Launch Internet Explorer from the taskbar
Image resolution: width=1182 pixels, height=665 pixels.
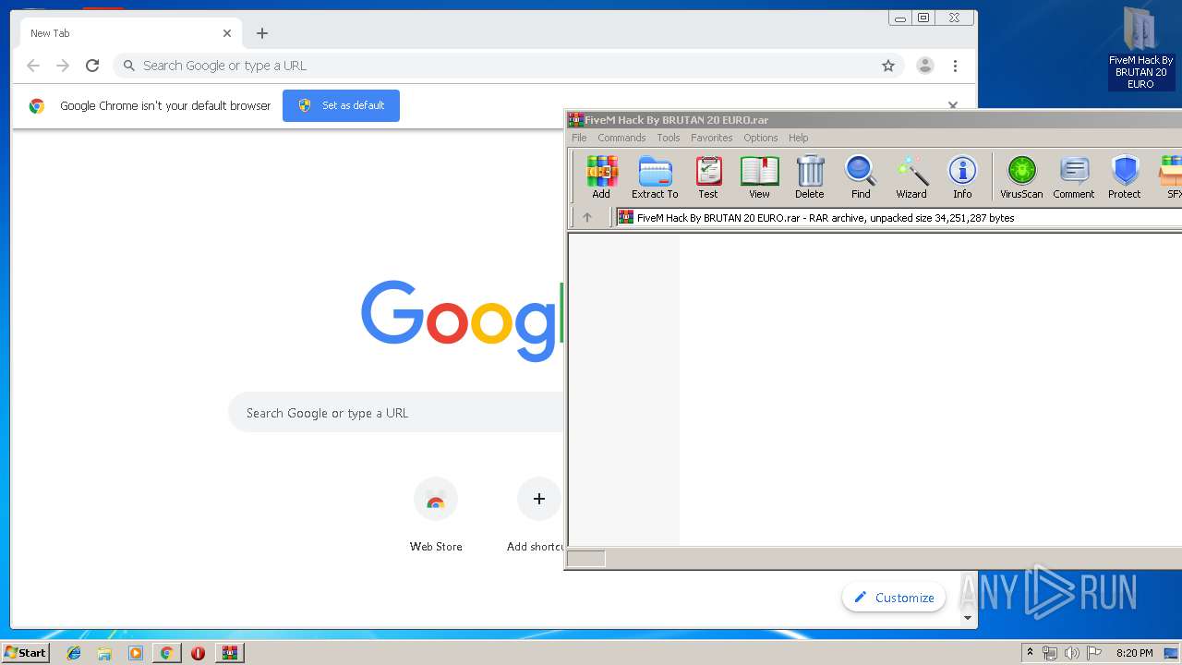pos(74,653)
